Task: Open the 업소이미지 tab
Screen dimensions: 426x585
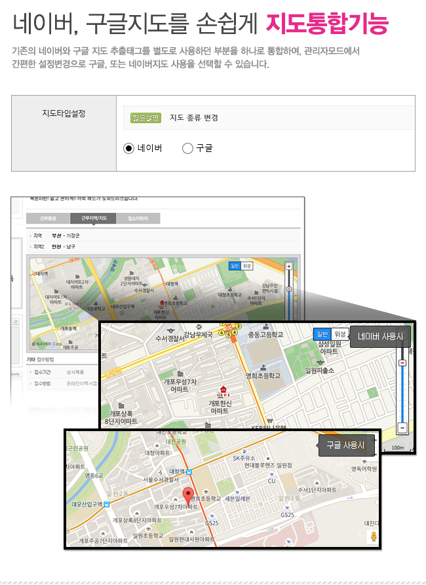Action: pos(138,218)
